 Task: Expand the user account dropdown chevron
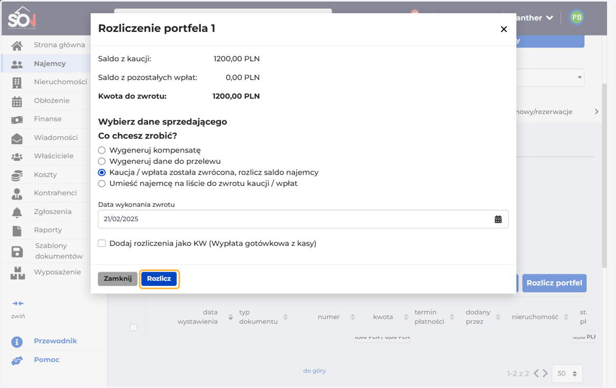coord(550,17)
